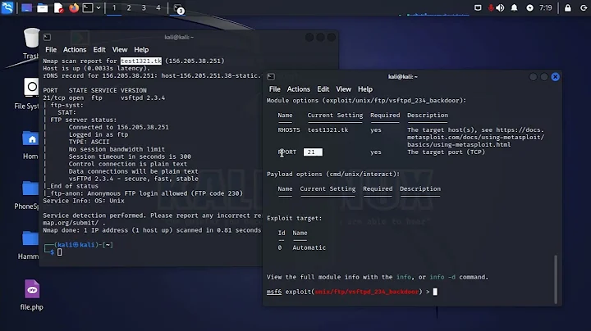Viewport: 591px width, 331px height.
Task: Click the Metasploit docs URL text
Action: pos(475,138)
